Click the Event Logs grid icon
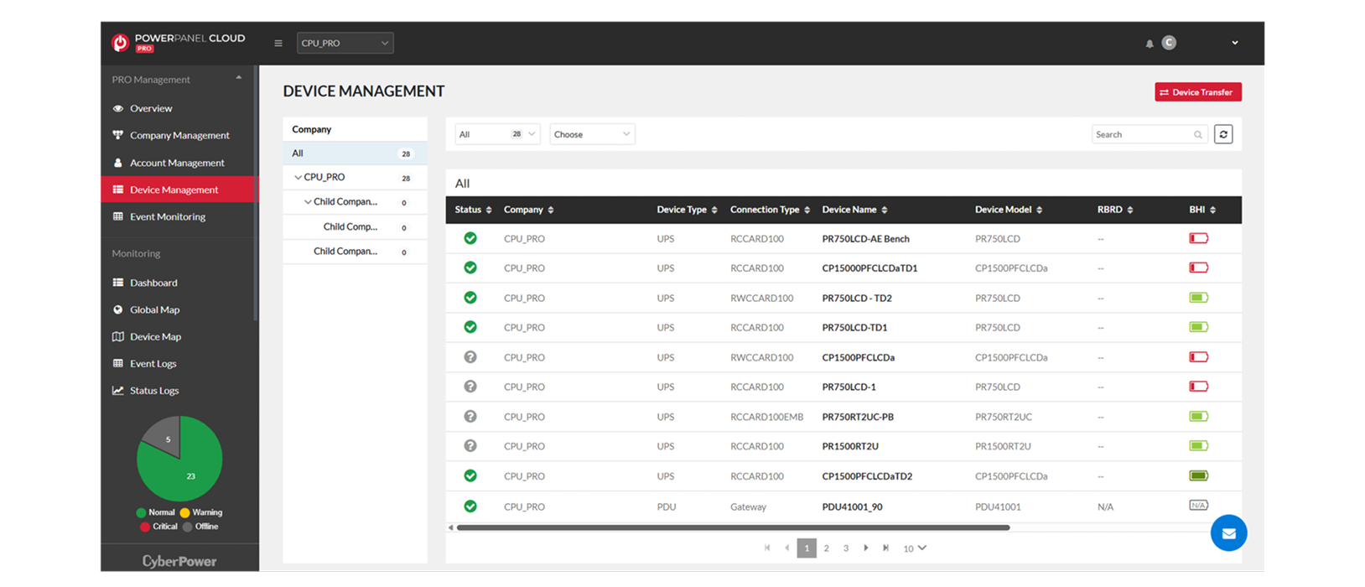 pos(118,363)
